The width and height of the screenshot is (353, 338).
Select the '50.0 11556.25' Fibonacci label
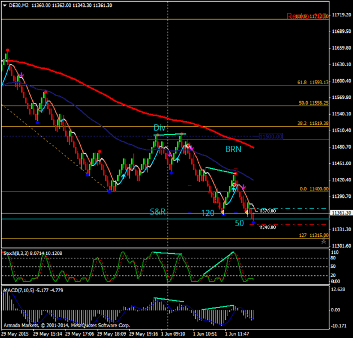click(x=313, y=103)
